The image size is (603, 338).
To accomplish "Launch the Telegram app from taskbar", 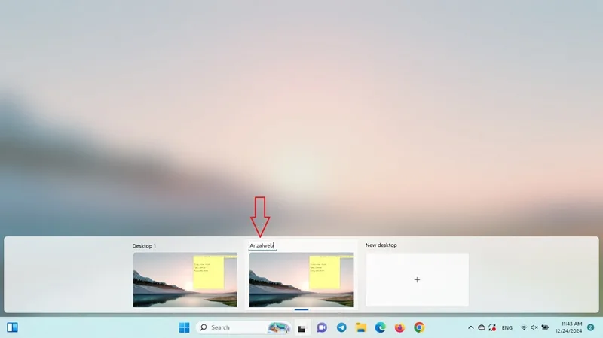I will [341, 327].
